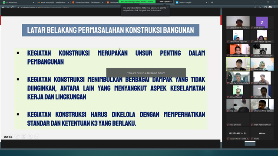Select Irham Fathurrahman's participant tile

pos(262,120)
